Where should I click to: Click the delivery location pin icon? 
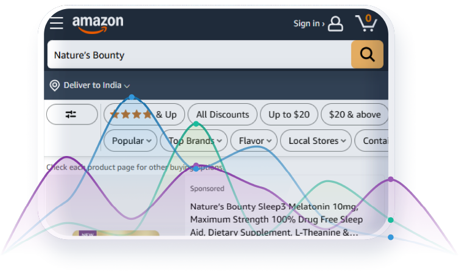54,86
